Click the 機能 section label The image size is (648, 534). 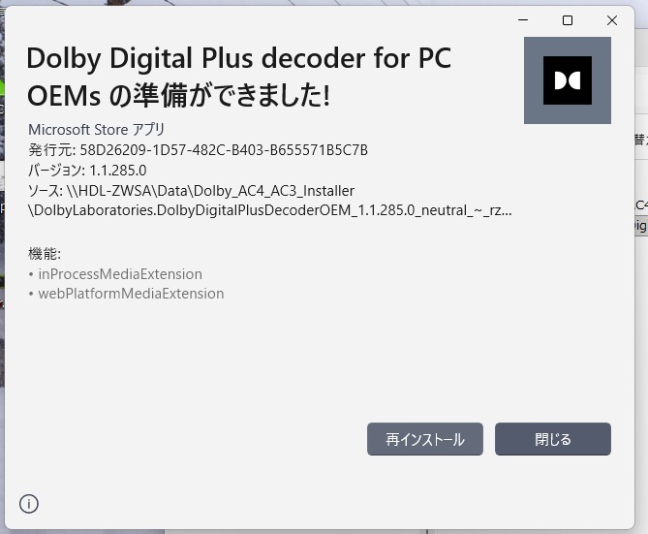point(45,254)
